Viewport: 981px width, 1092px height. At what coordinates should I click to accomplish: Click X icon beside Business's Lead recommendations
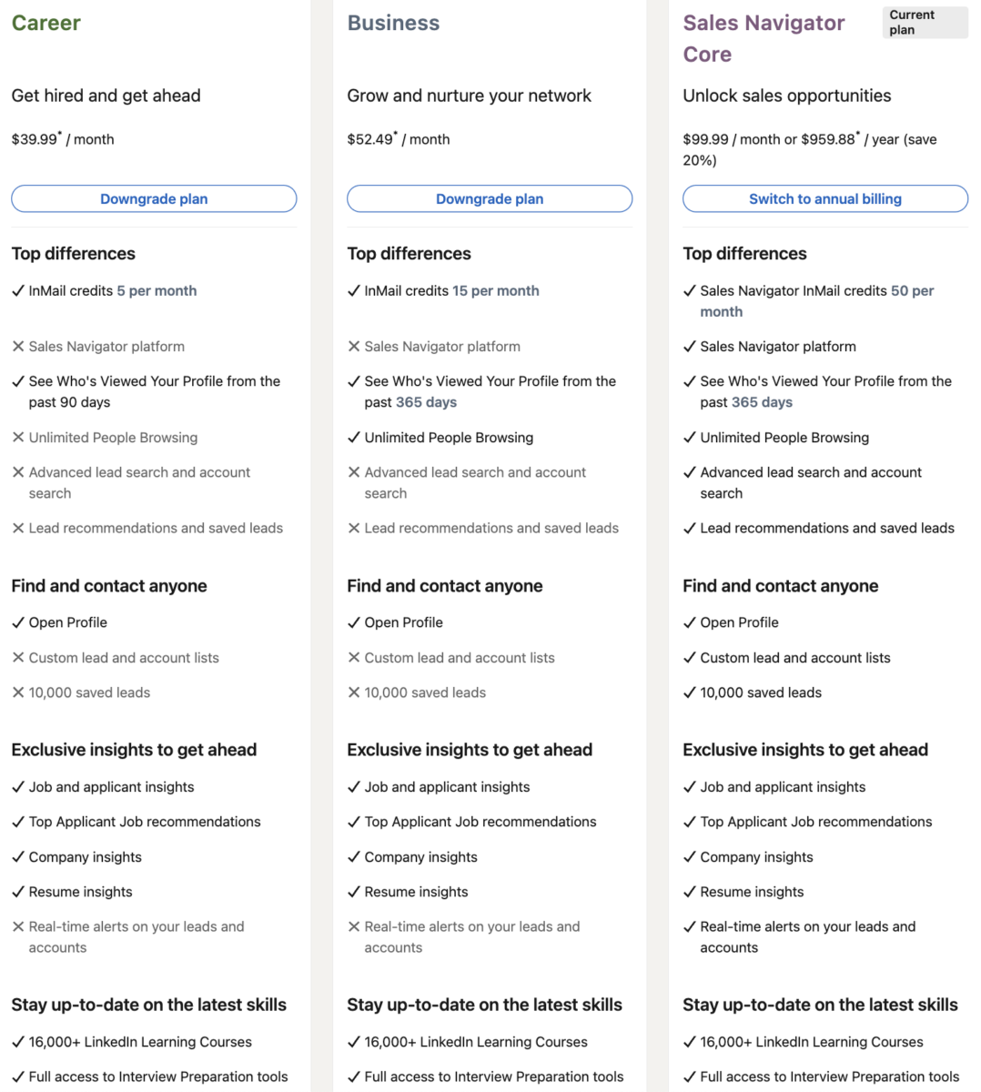[x=354, y=529]
